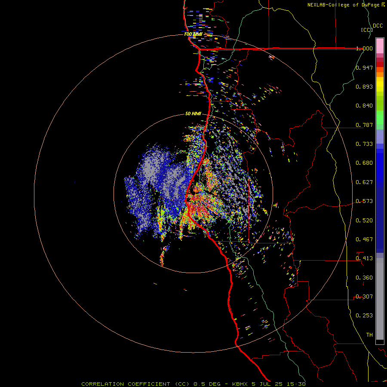
Task: Pick the black swatch below TH
Action: coord(380,341)
